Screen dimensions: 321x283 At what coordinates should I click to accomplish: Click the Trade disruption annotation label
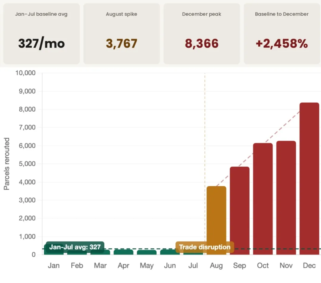click(x=205, y=247)
